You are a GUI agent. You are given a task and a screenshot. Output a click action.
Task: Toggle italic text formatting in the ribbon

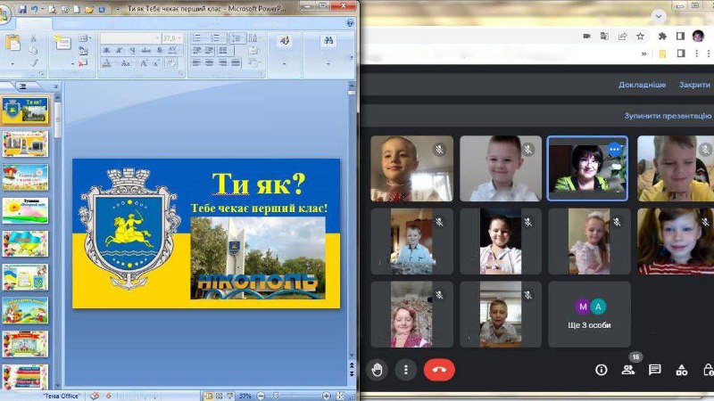(x=119, y=52)
